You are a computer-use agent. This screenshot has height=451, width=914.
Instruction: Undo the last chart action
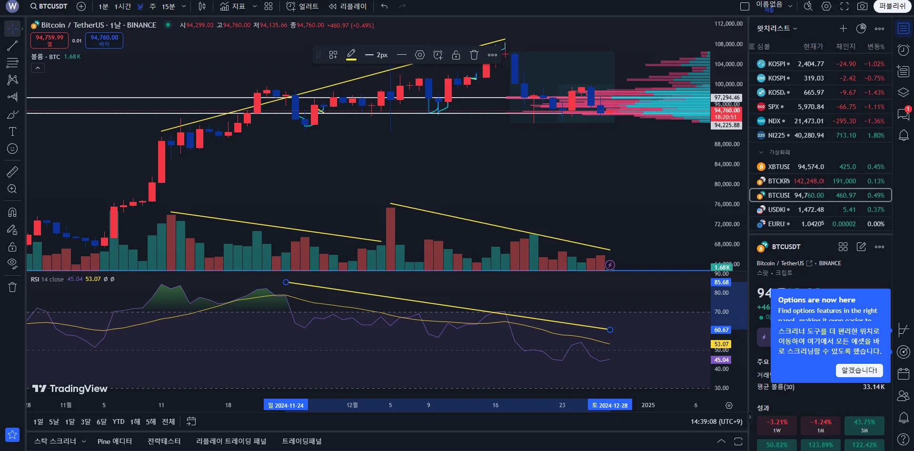pyautogui.click(x=385, y=7)
